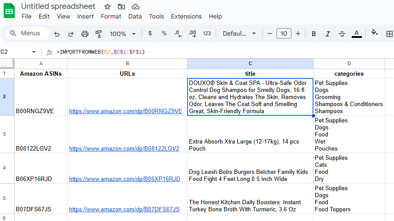Viewport: 394px width, 221px height.
Task: Toggle strikethrough formatting
Action: 342,34
